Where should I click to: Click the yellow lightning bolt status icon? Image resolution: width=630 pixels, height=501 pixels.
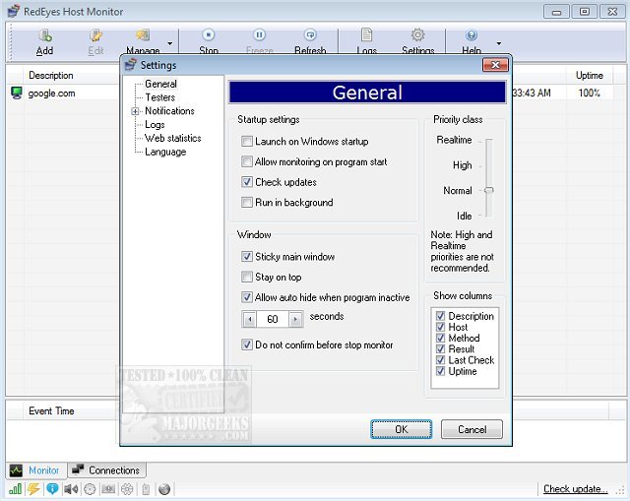coord(33,489)
